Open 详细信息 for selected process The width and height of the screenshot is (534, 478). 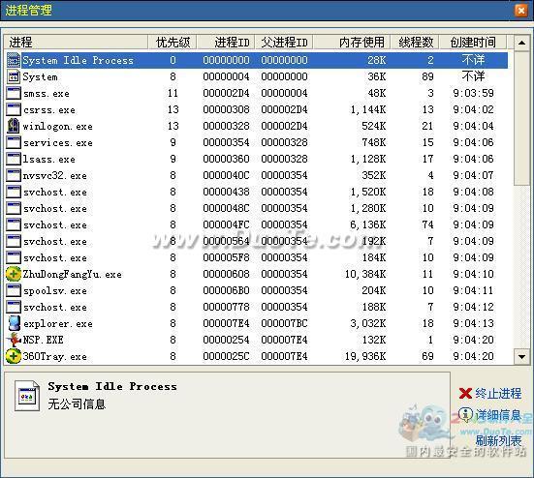coord(498,415)
